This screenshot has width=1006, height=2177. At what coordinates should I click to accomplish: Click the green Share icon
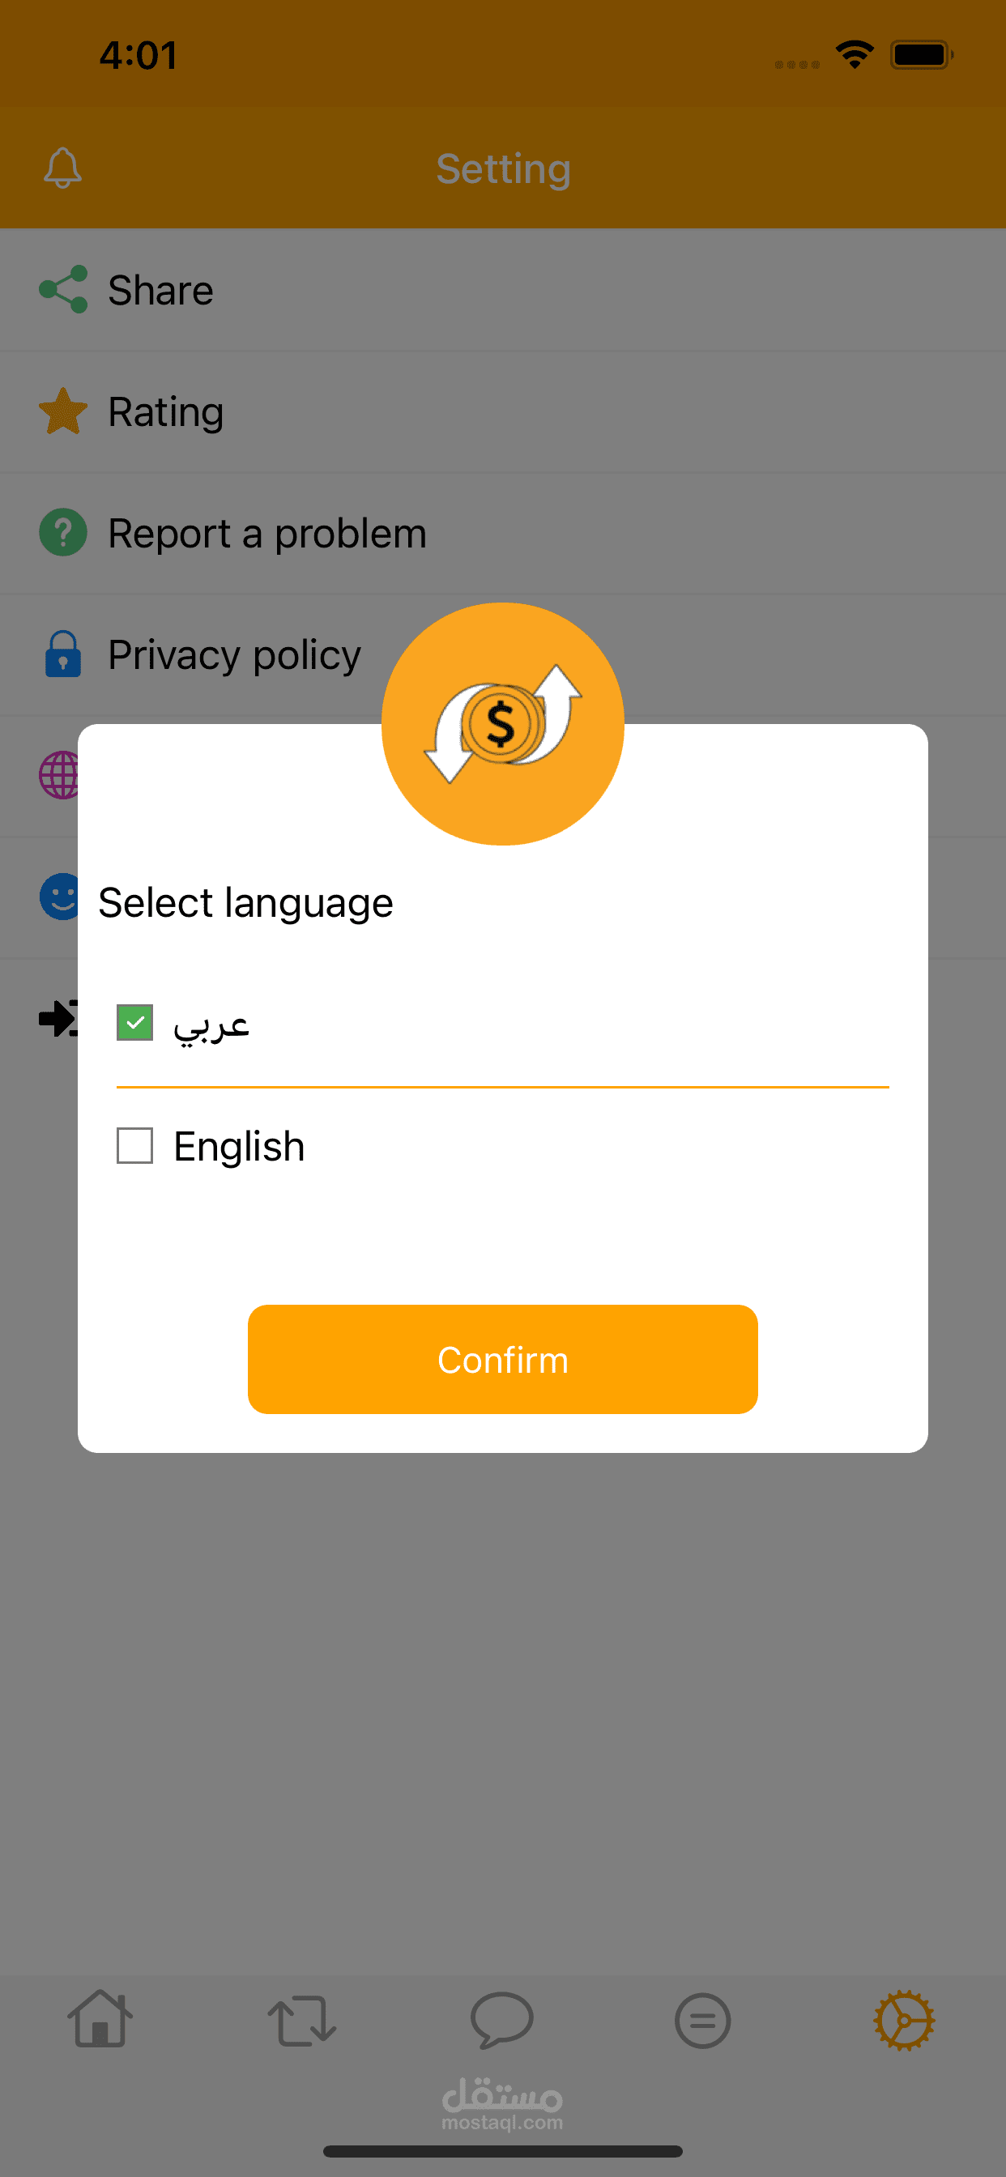coord(63,289)
